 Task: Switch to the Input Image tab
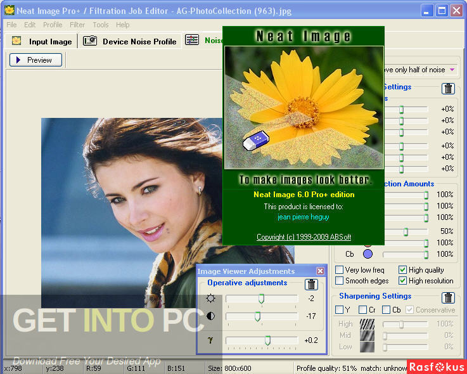pyautogui.click(x=42, y=41)
